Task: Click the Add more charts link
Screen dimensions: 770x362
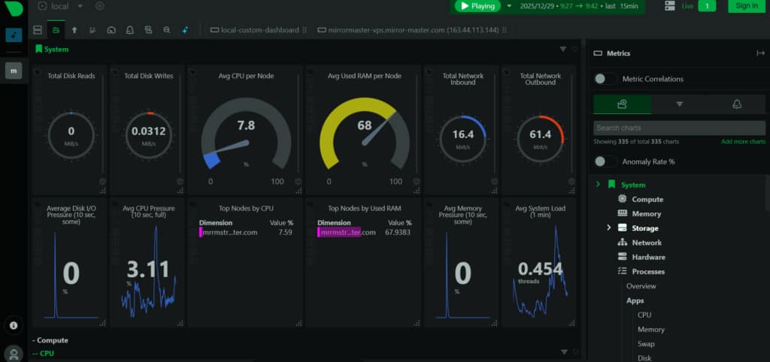Action: coord(743,142)
